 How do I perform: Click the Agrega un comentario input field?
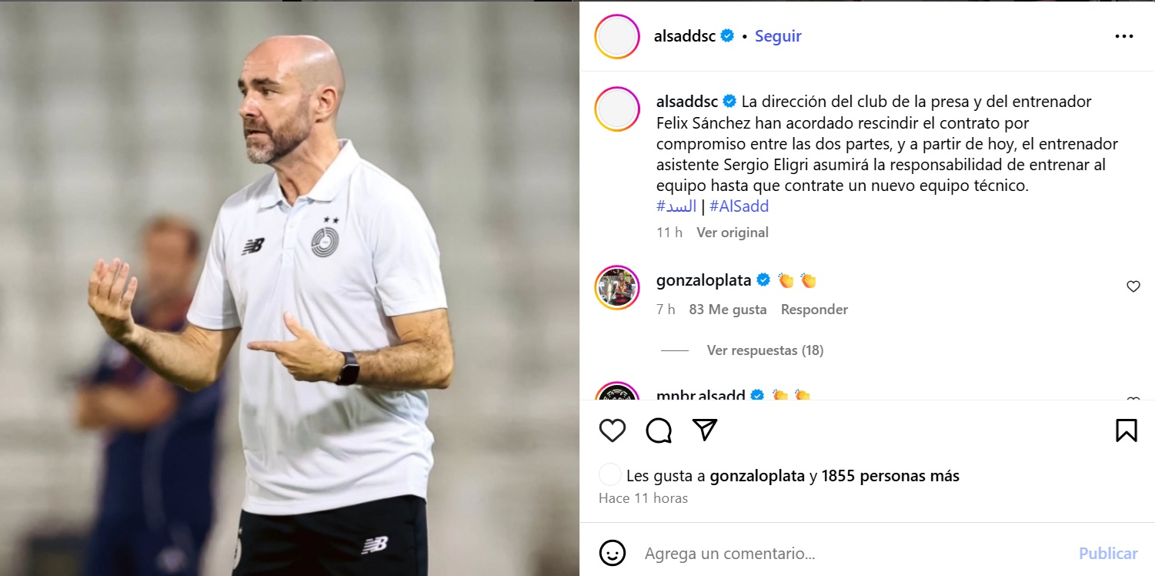pos(854,553)
